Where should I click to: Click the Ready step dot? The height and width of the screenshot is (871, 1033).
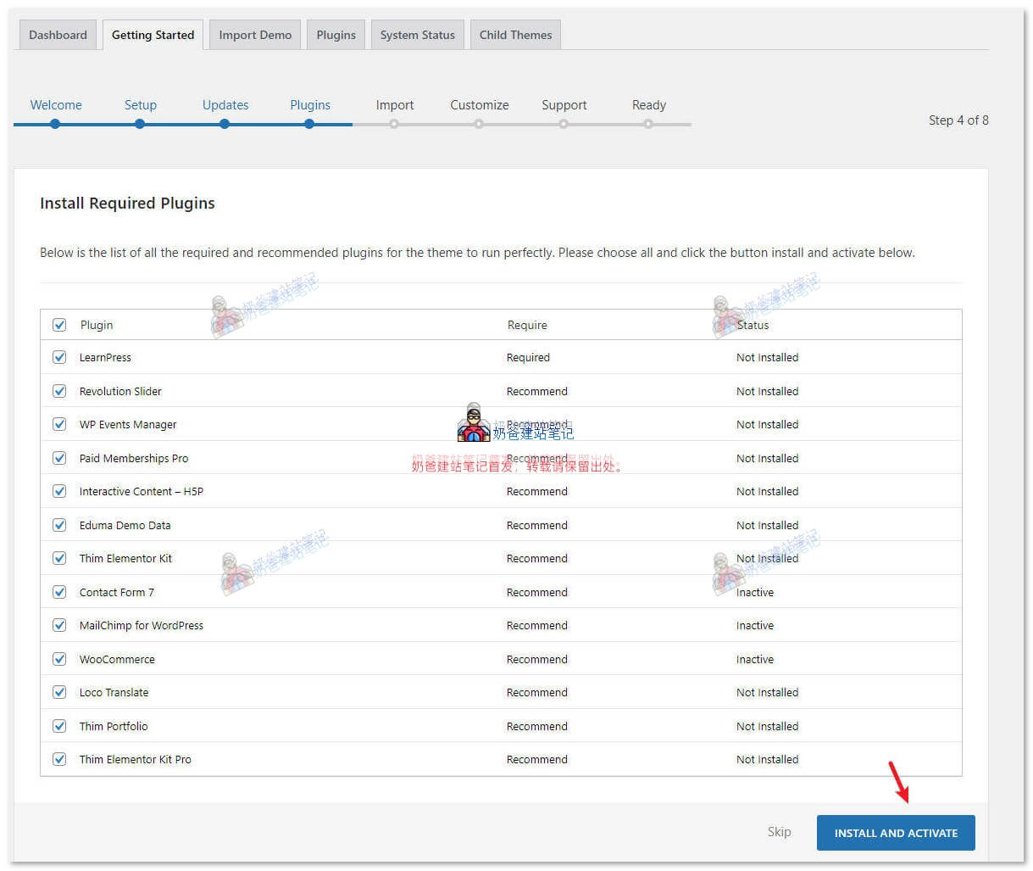pos(648,124)
